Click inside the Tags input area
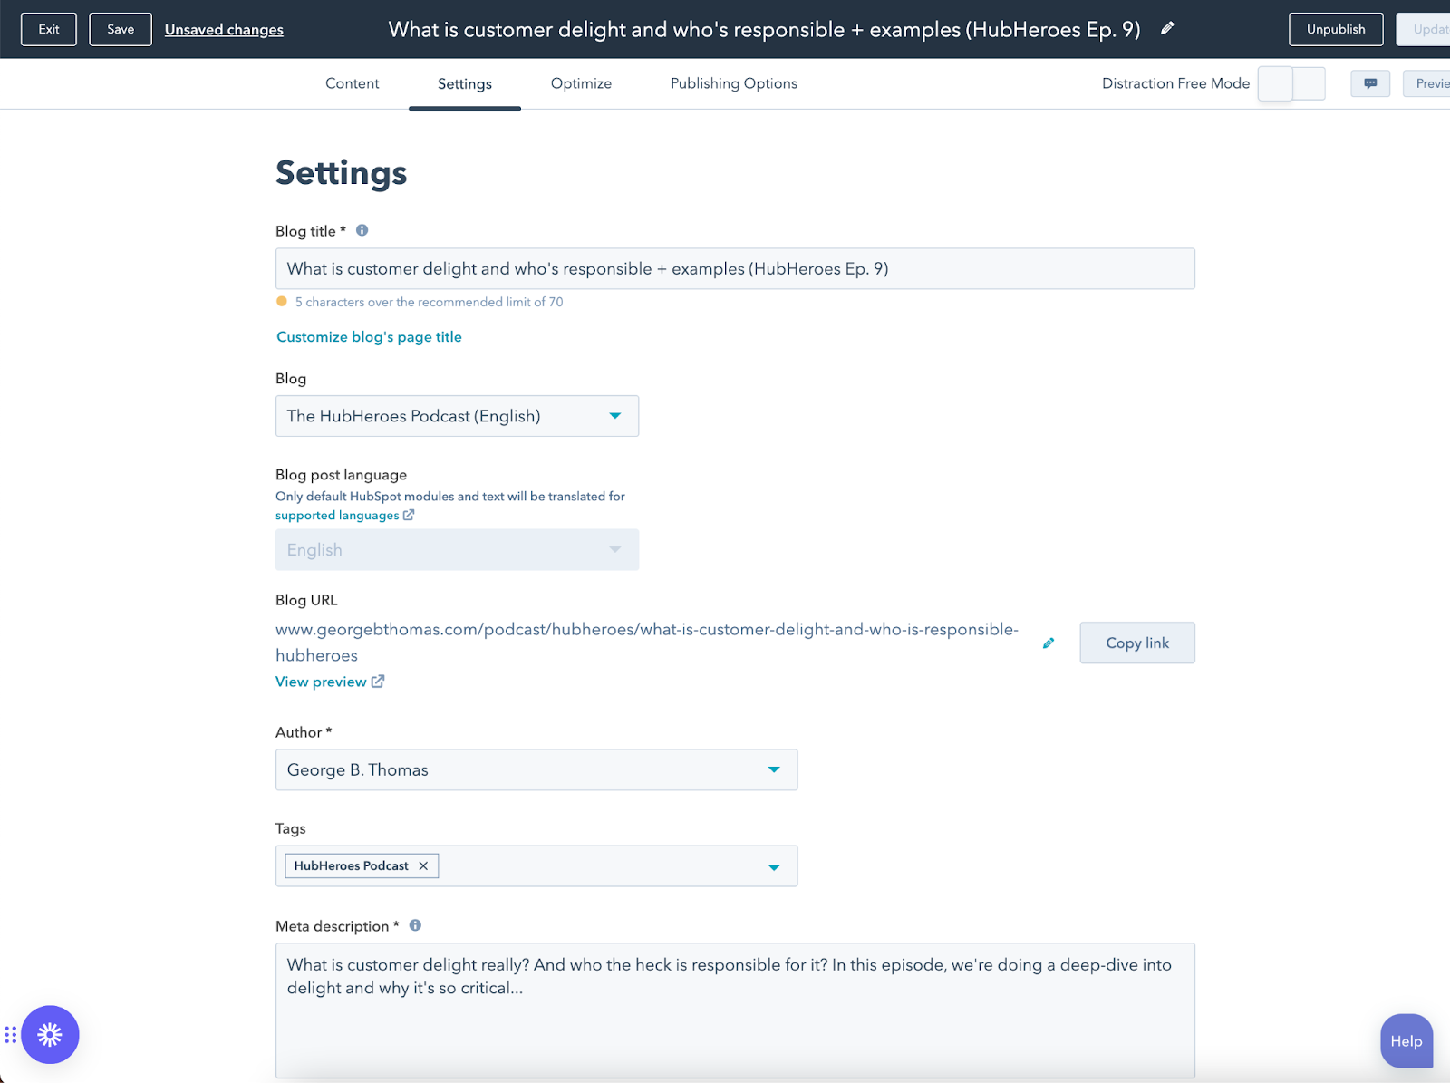The height and width of the screenshot is (1083, 1450). point(536,865)
